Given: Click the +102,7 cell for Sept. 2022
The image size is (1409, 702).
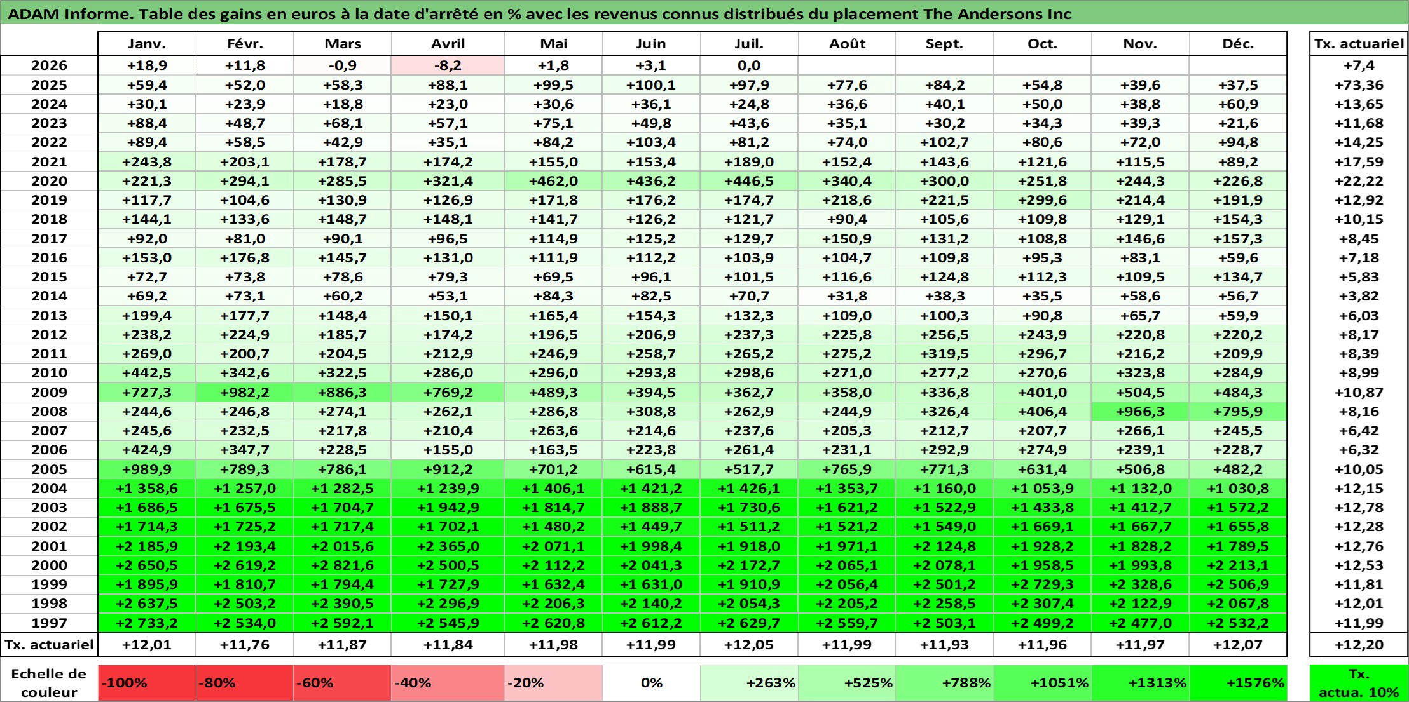Looking at the screenshot, I should tap(944, 142).
